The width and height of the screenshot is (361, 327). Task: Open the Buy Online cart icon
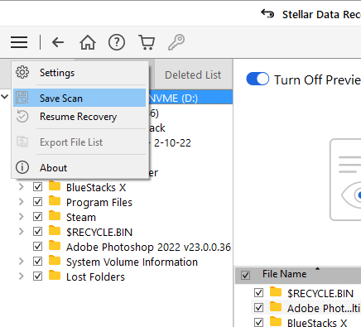[147, 42]
